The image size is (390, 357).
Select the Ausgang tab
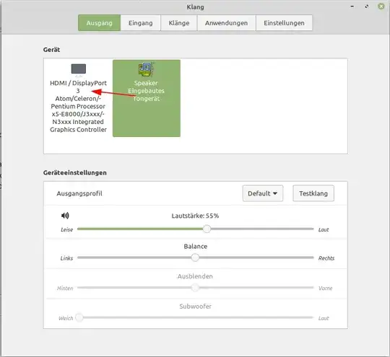tap(99, 23)
